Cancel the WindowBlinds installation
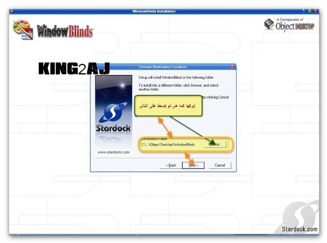The image size is (327, 243). point(220,165)
